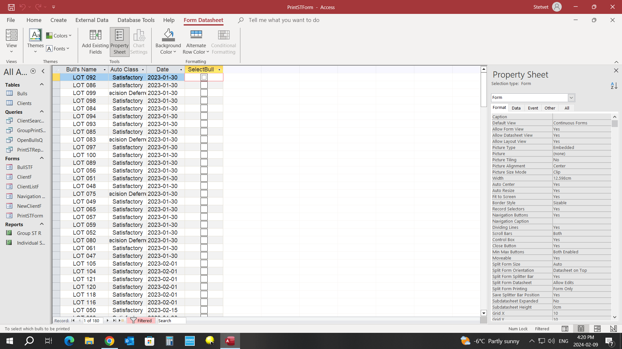The image size is (622, 349).
Task: Tick the SelectBull checkbox for LOT 099
Action: 204,93
